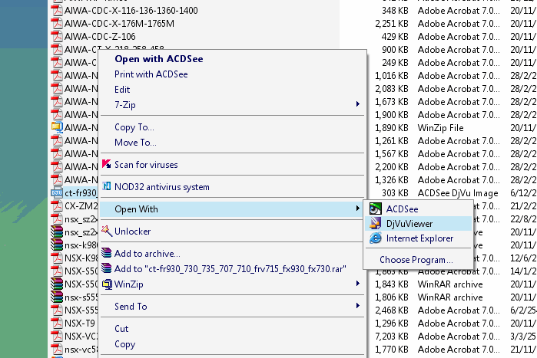Choose Scan for viruses
Screen dimensions: 537x358
[x=146, y=165]
